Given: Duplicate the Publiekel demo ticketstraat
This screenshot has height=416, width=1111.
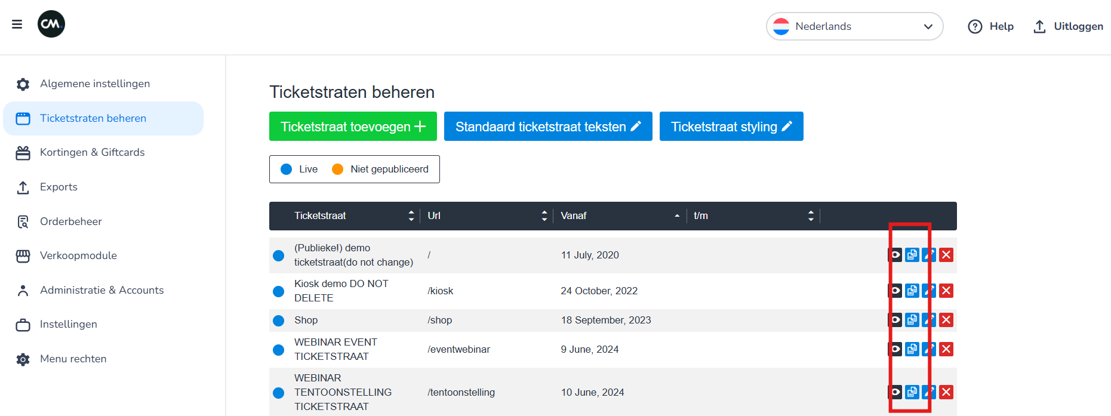Looking at the screenshot, I should (x=912, y=255).
